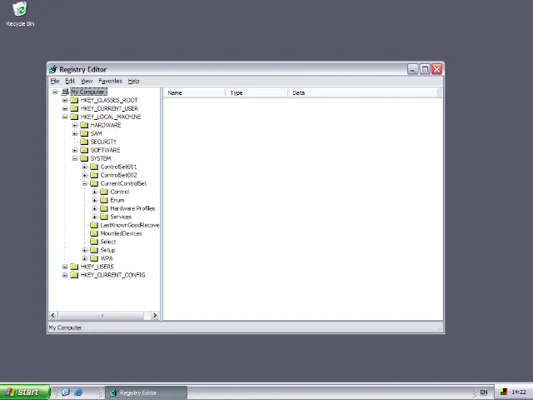Open the View menu
This screenshot has width=533, height=400.
(x=87, y=81)
